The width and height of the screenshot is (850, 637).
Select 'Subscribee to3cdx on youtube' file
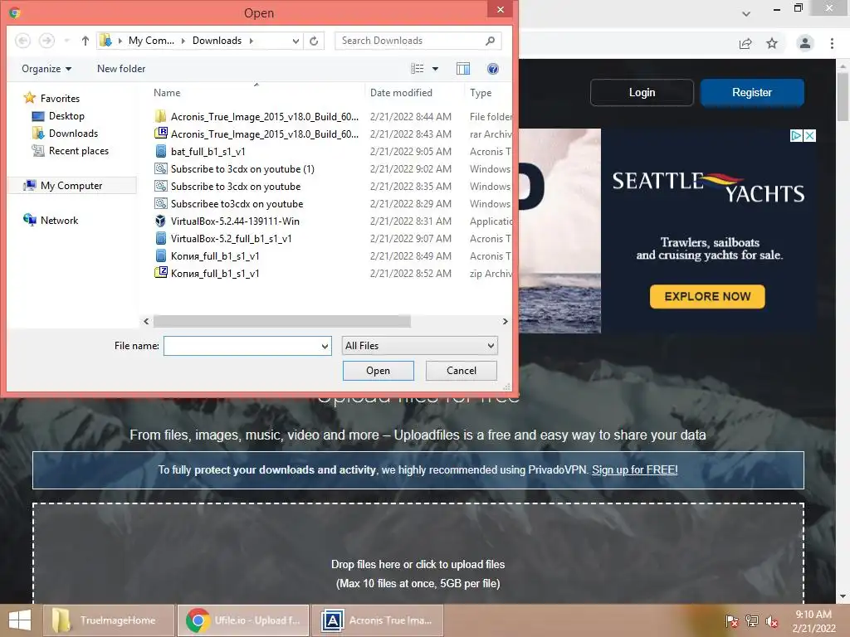click(x=237, y=204)
